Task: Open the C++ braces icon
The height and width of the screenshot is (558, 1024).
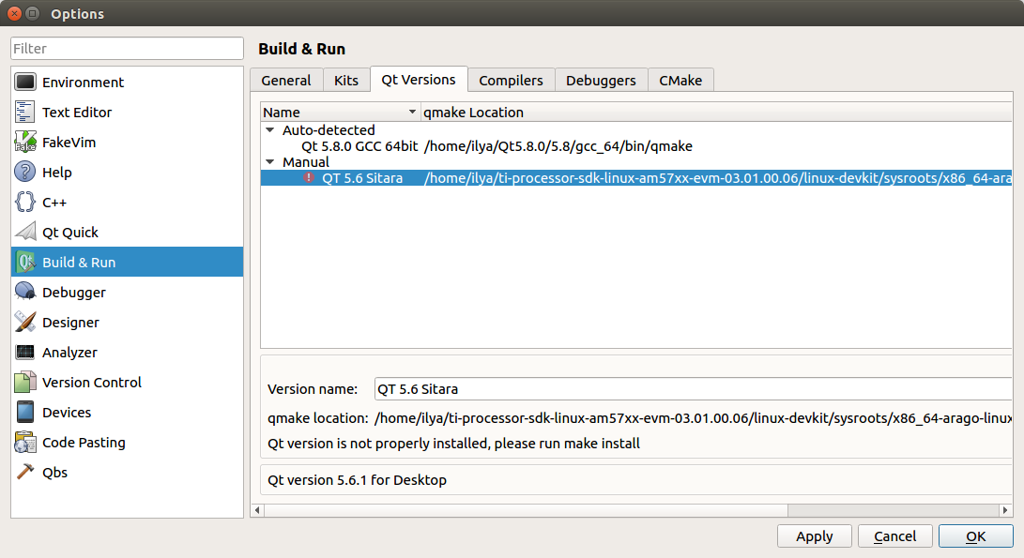Action: 25,203
